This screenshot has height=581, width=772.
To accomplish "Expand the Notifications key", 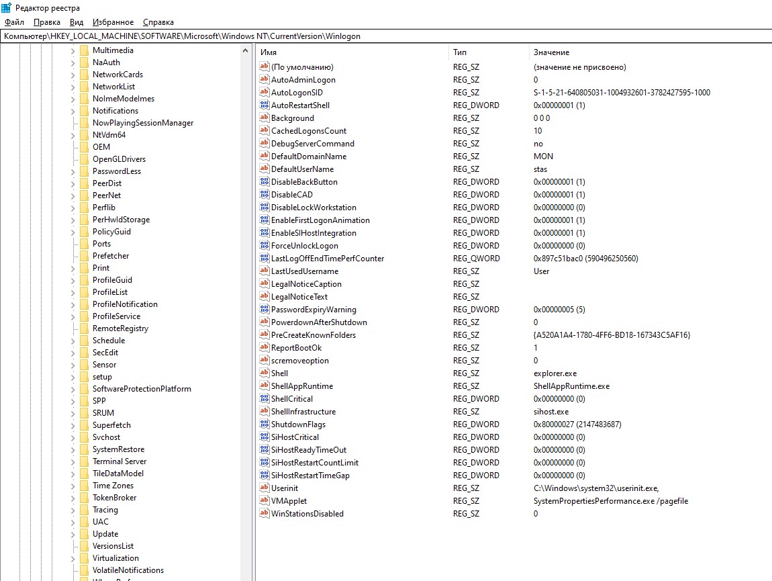I will coord(73,111).
